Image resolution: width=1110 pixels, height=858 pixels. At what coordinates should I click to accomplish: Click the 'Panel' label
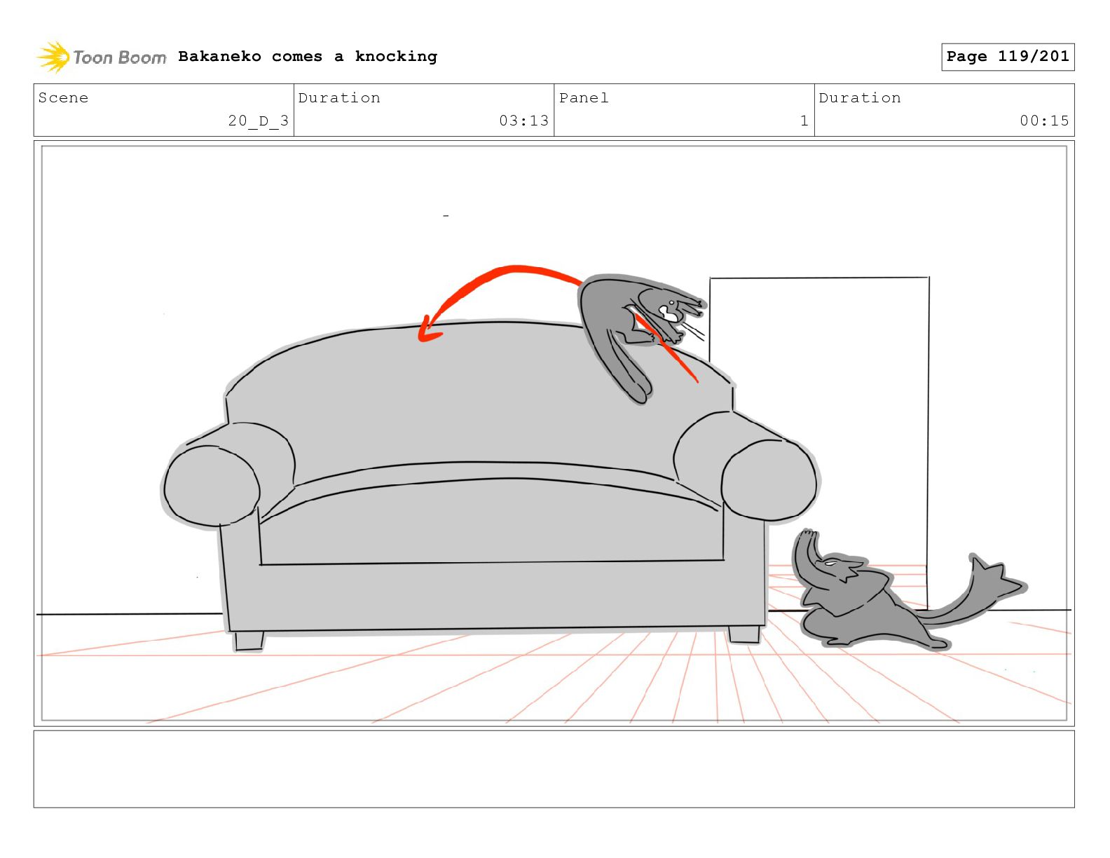click(x=584, y=97)
